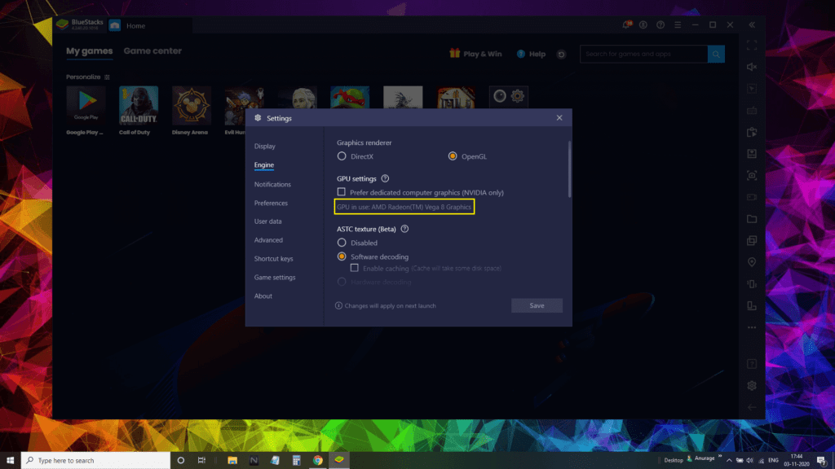This screenshot has width=835, height=469.
Task: Select the DirectX graphics renderer radio button
Action: pyautogui.click(x=342, y=156)
